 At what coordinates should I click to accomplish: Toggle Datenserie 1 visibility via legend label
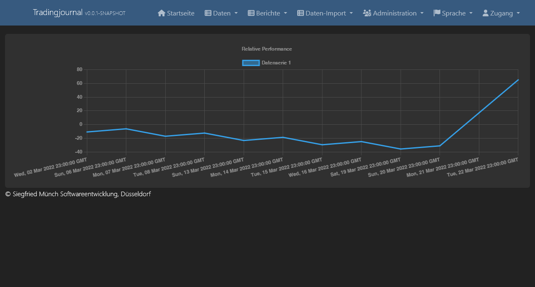(276, 63)
